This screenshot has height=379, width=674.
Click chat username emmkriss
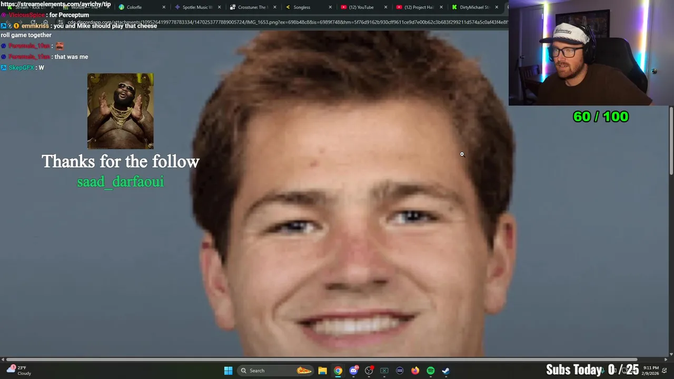(36, 26)
